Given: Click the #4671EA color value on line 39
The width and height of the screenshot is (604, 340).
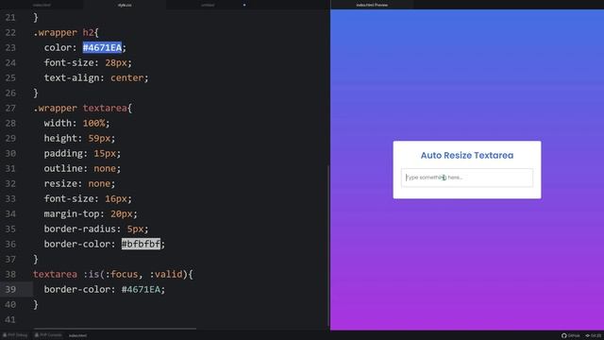Looking at the screenshot, I should (x=141, y=290).
